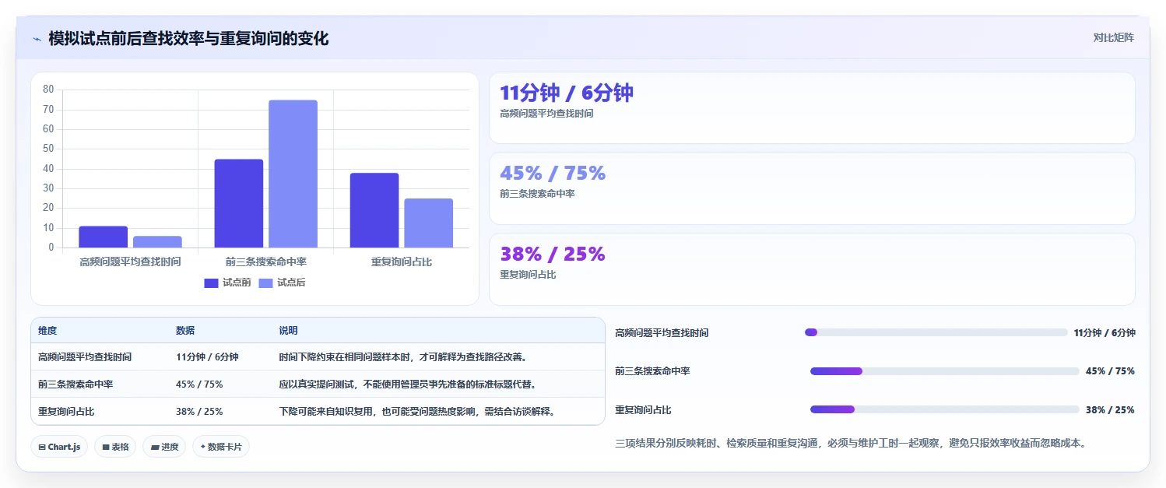Click the 高频问题平均查找时间 x-axis label on the chart
Image resolution: width=1166 pixels, height=488 pixels.
tap(130, 262)
